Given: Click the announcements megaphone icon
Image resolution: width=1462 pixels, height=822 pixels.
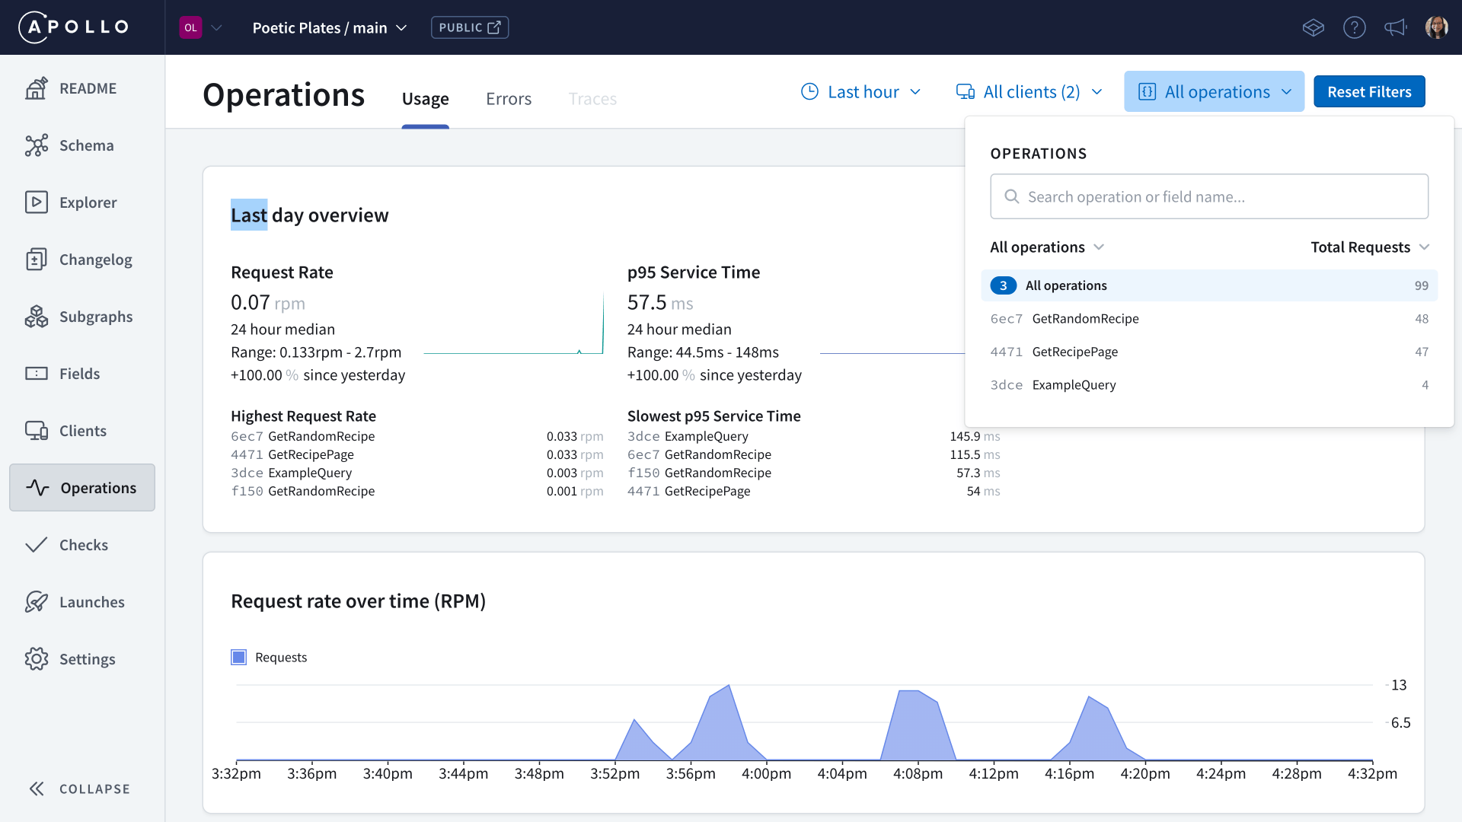Looking at the screenshot, I should 1395,27.
